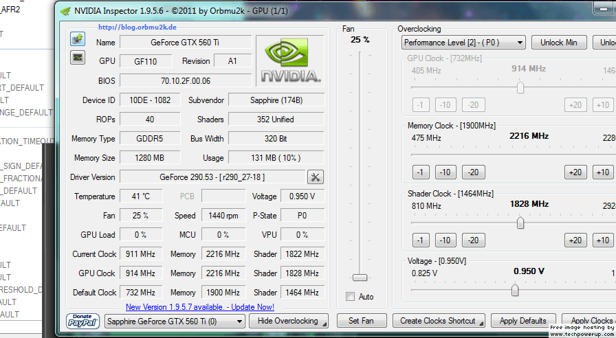Open the blog.orbmu2k.de link
Screen dimensions: 616x338
click(x=137, y=27)
